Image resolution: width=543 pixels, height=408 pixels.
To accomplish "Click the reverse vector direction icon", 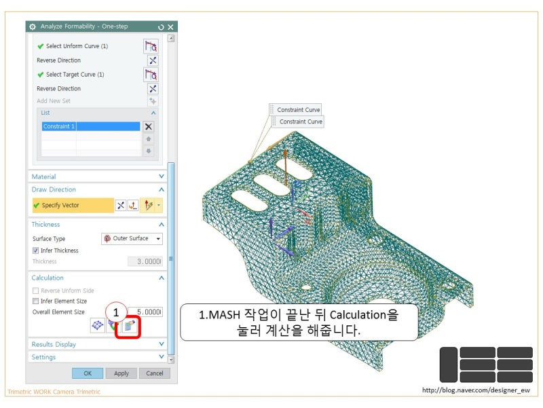I will click(x=121, y=206).
